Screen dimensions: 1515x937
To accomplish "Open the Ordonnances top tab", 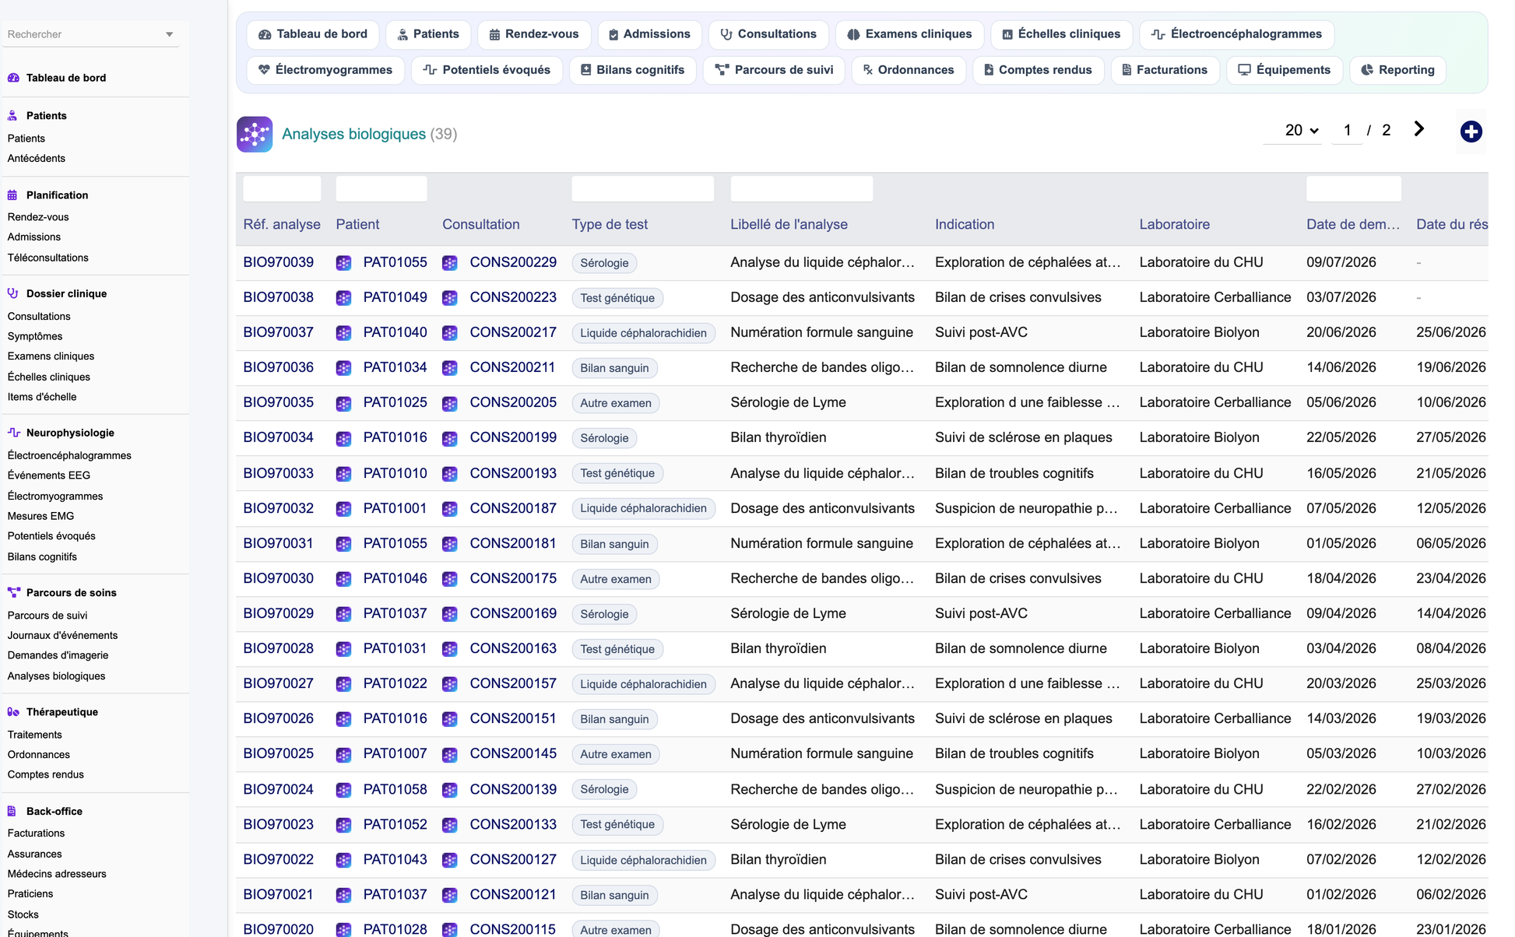I will pyautogui.click(x=908, y=70).
